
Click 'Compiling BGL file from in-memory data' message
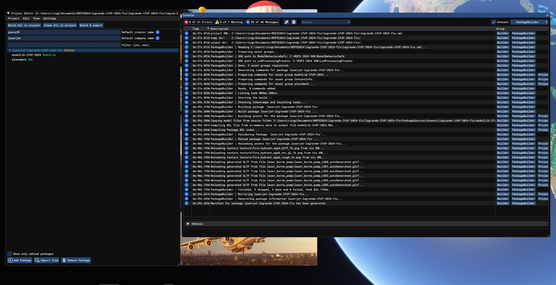click(274, 125)
